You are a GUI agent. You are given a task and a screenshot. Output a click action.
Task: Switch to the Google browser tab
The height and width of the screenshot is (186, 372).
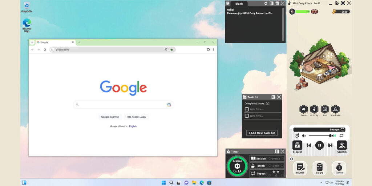tap(54, 42)
